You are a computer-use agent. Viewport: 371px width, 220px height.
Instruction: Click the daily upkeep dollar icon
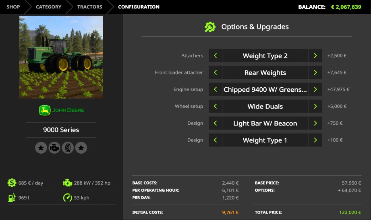[12, 183]
